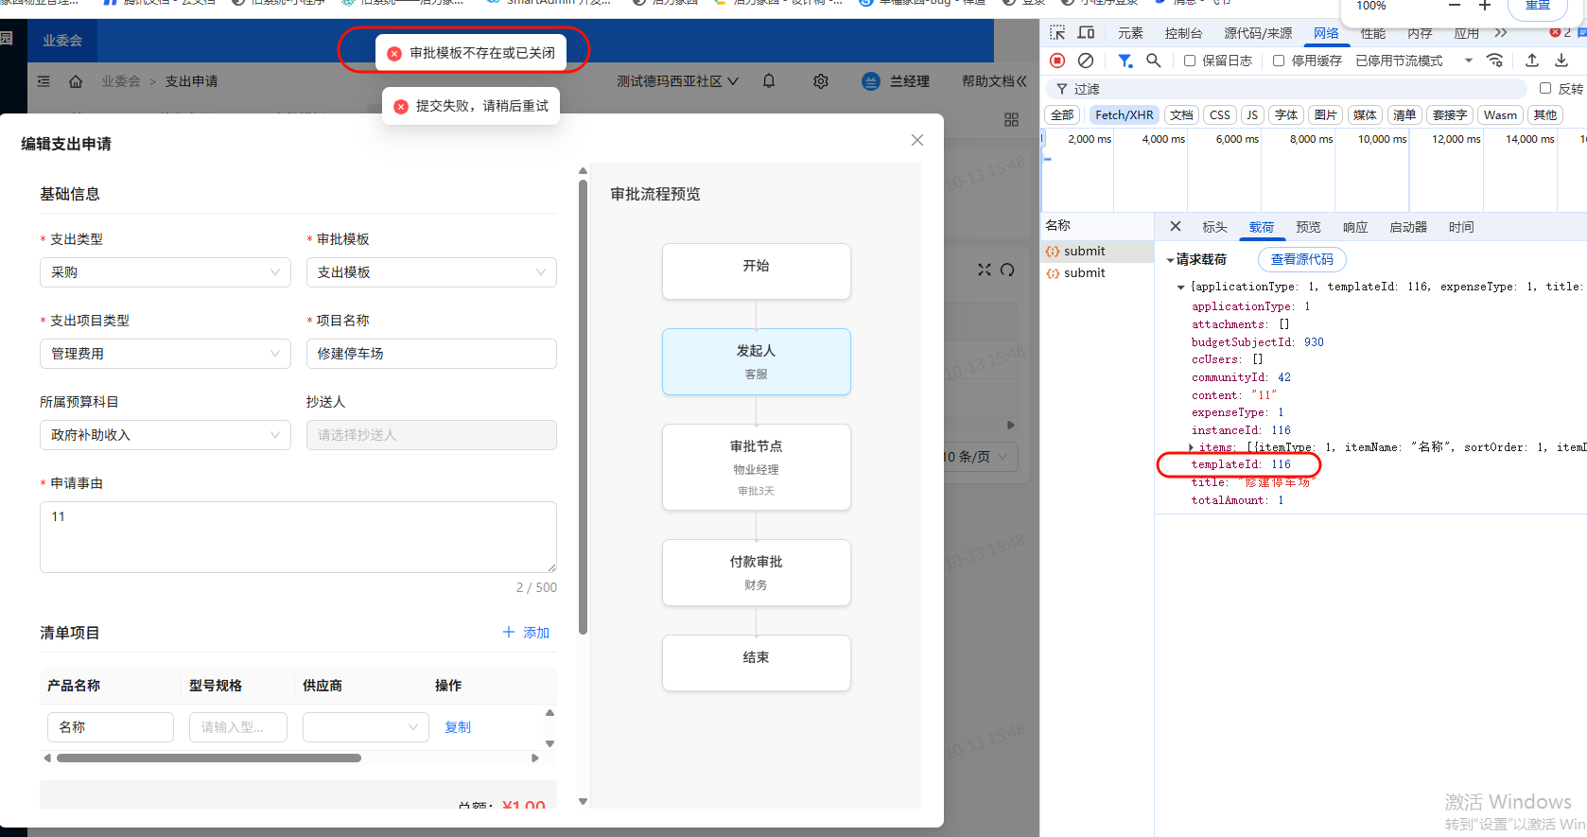Click the clear network log icon
The height and width of the screenshot is (837, 1587).
click(1086, 61)
